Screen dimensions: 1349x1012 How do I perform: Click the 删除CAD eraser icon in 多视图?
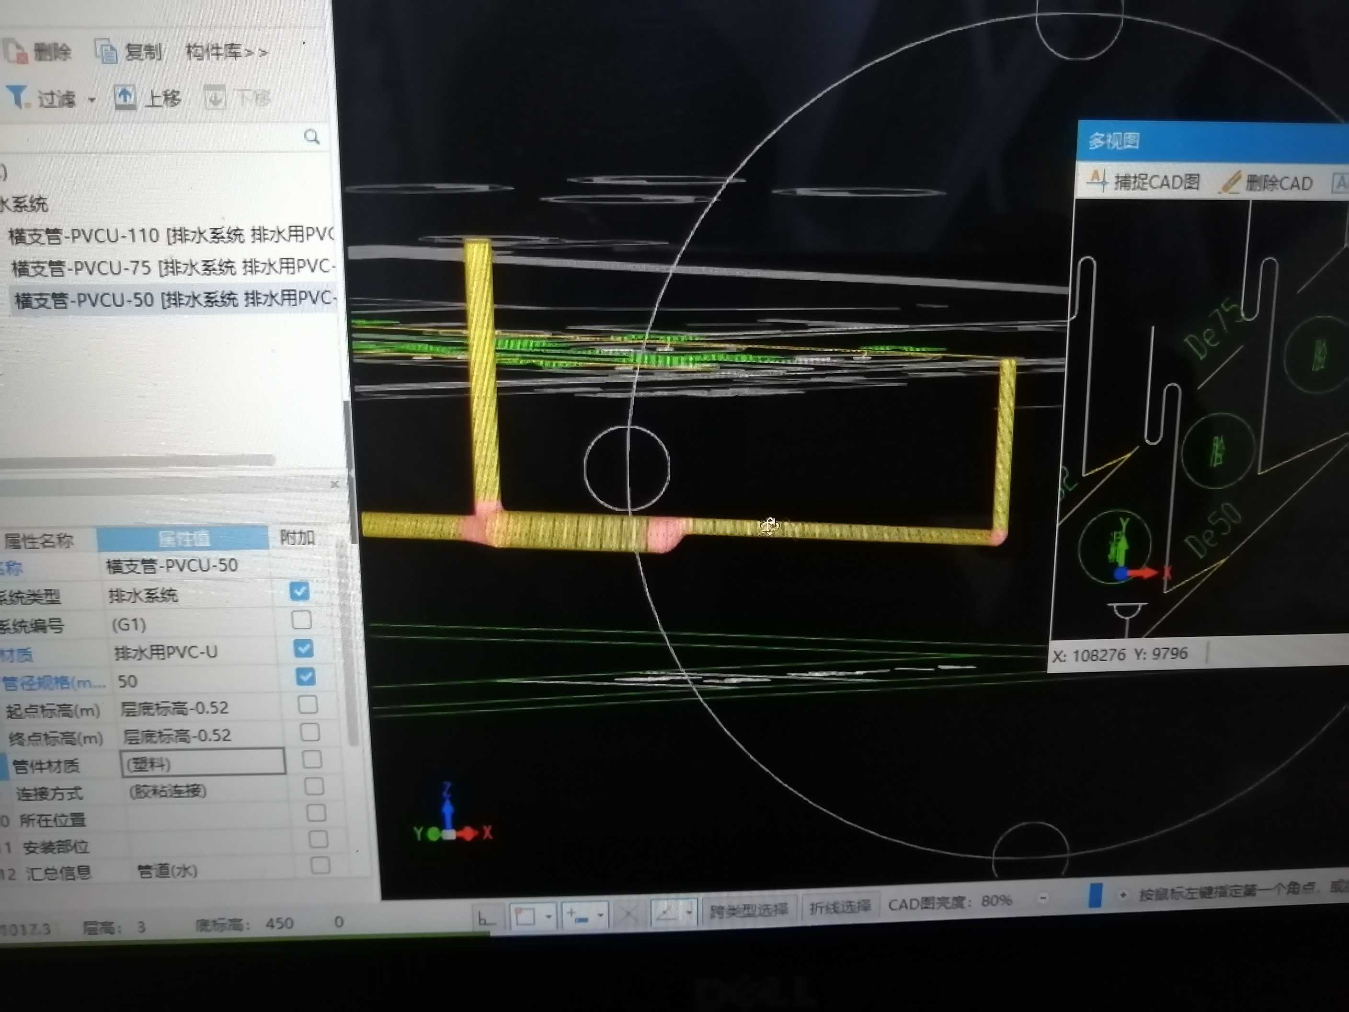(x=1230, y=183)
